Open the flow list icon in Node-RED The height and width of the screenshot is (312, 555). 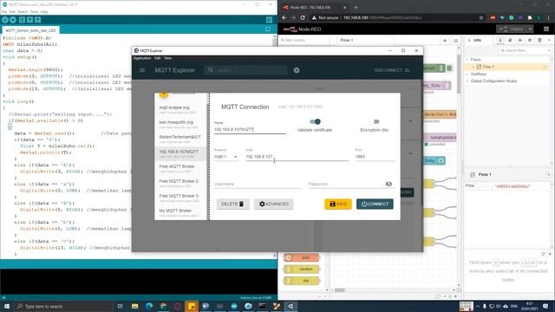tap(455, 41)
